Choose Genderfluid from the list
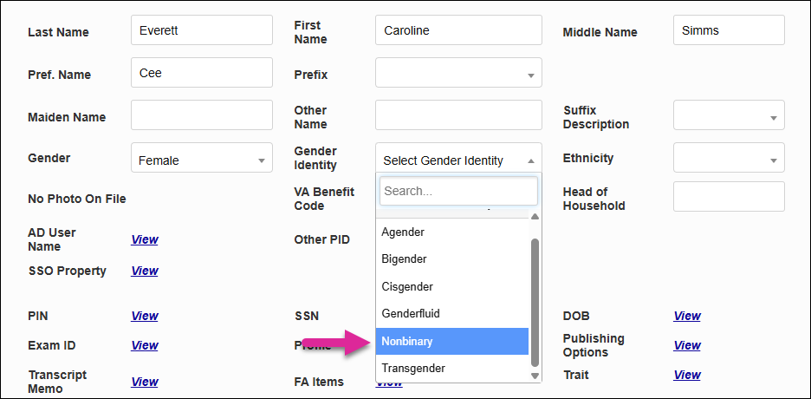Screen dimensions: 811x399 [452, 314]
